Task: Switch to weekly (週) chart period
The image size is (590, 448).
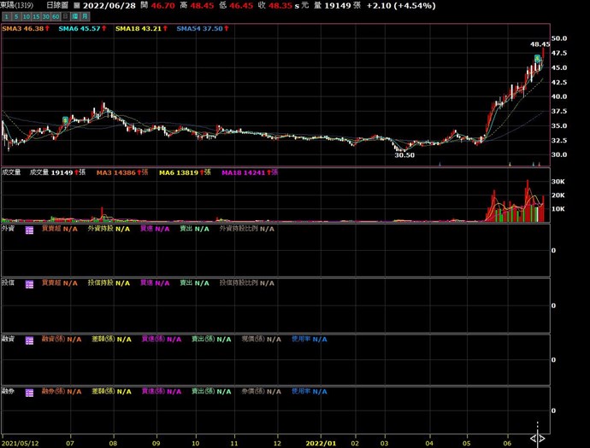Action: pos(75,16)
